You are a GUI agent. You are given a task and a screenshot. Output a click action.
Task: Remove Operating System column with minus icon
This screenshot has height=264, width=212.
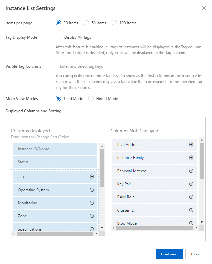(92, 190)
